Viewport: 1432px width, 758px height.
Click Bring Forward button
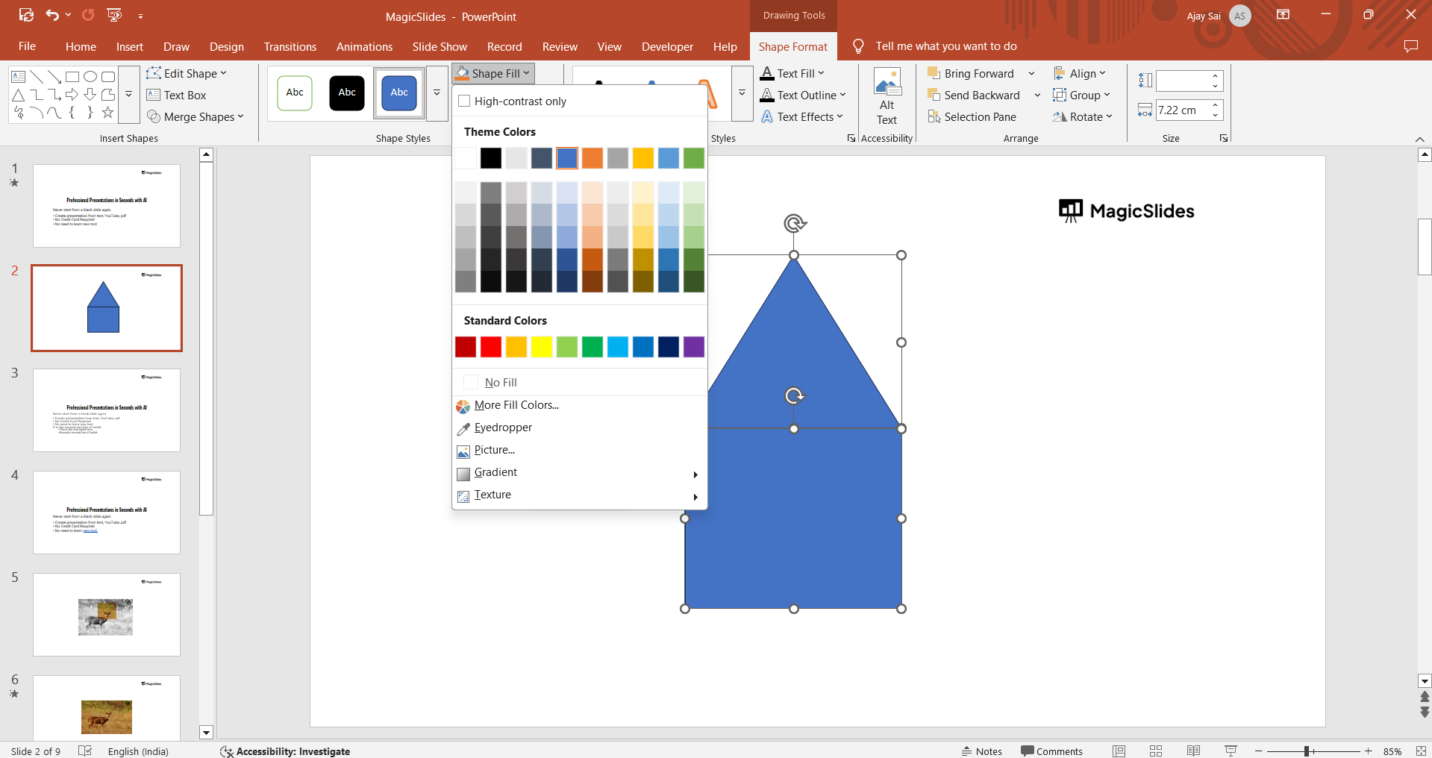point(971,73)
